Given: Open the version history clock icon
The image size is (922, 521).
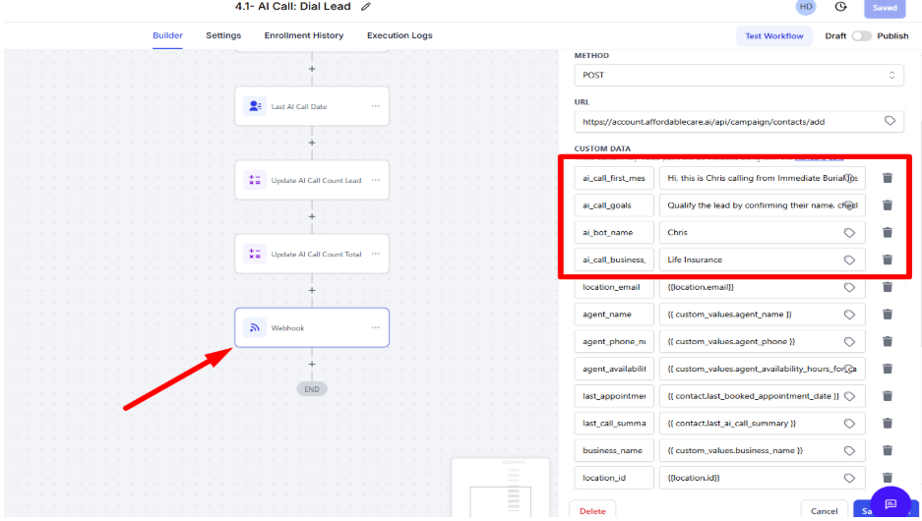Looking at the screenshot, I should point(840,7).
